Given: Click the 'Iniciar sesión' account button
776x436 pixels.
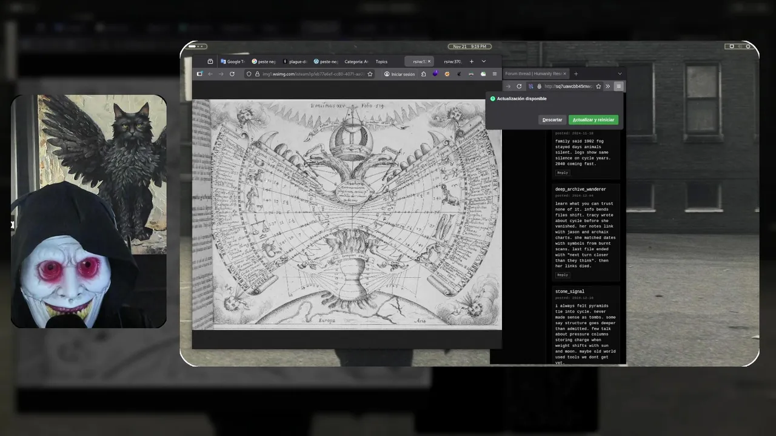Looking at the screenshot, I should tap(400, 74).
